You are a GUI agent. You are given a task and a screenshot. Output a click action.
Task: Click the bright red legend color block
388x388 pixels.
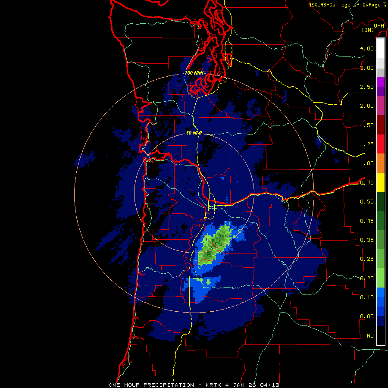pyautogui.click(x=381, y=144)
